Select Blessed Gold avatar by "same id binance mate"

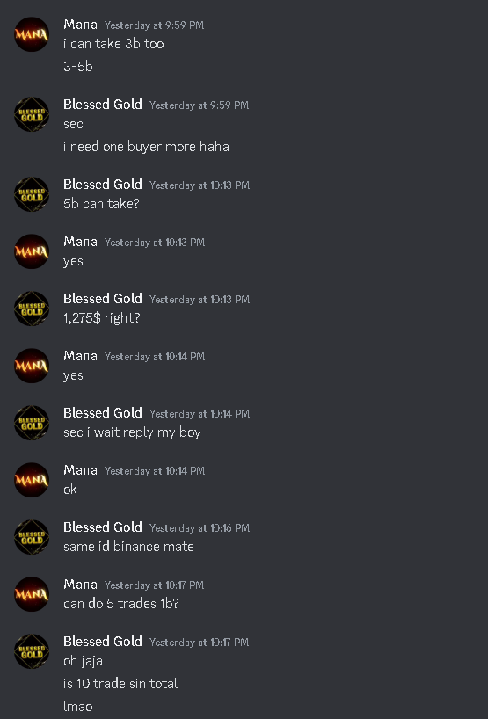click(x=32, y=537)
